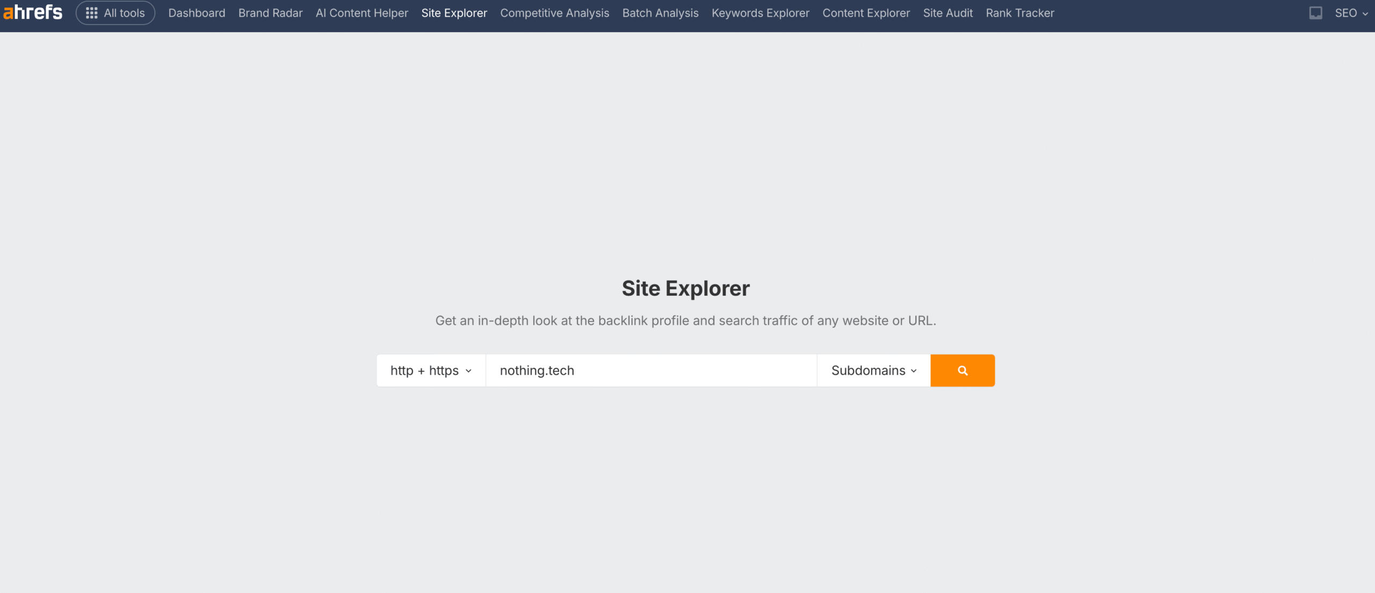Open Competitive Analysis

click(x=554, y=13)
